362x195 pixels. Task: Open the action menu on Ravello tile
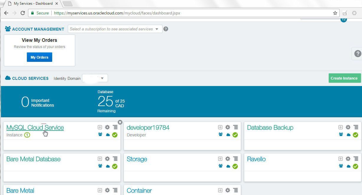[356, 159]
